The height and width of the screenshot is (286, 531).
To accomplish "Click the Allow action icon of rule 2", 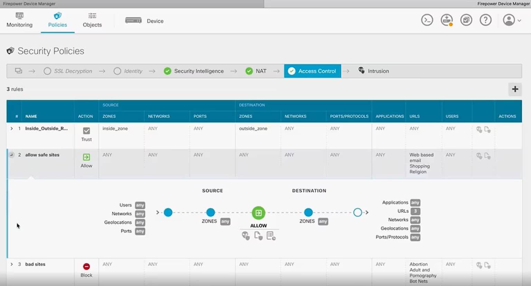I will coord(86,157).
